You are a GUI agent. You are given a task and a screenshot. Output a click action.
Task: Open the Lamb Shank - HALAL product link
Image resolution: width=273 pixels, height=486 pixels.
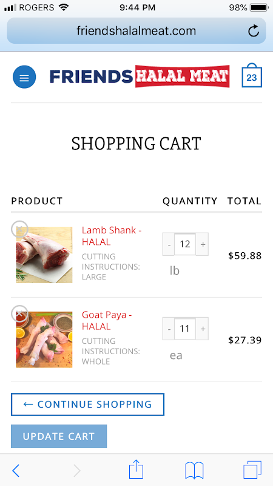click(112, 236)
